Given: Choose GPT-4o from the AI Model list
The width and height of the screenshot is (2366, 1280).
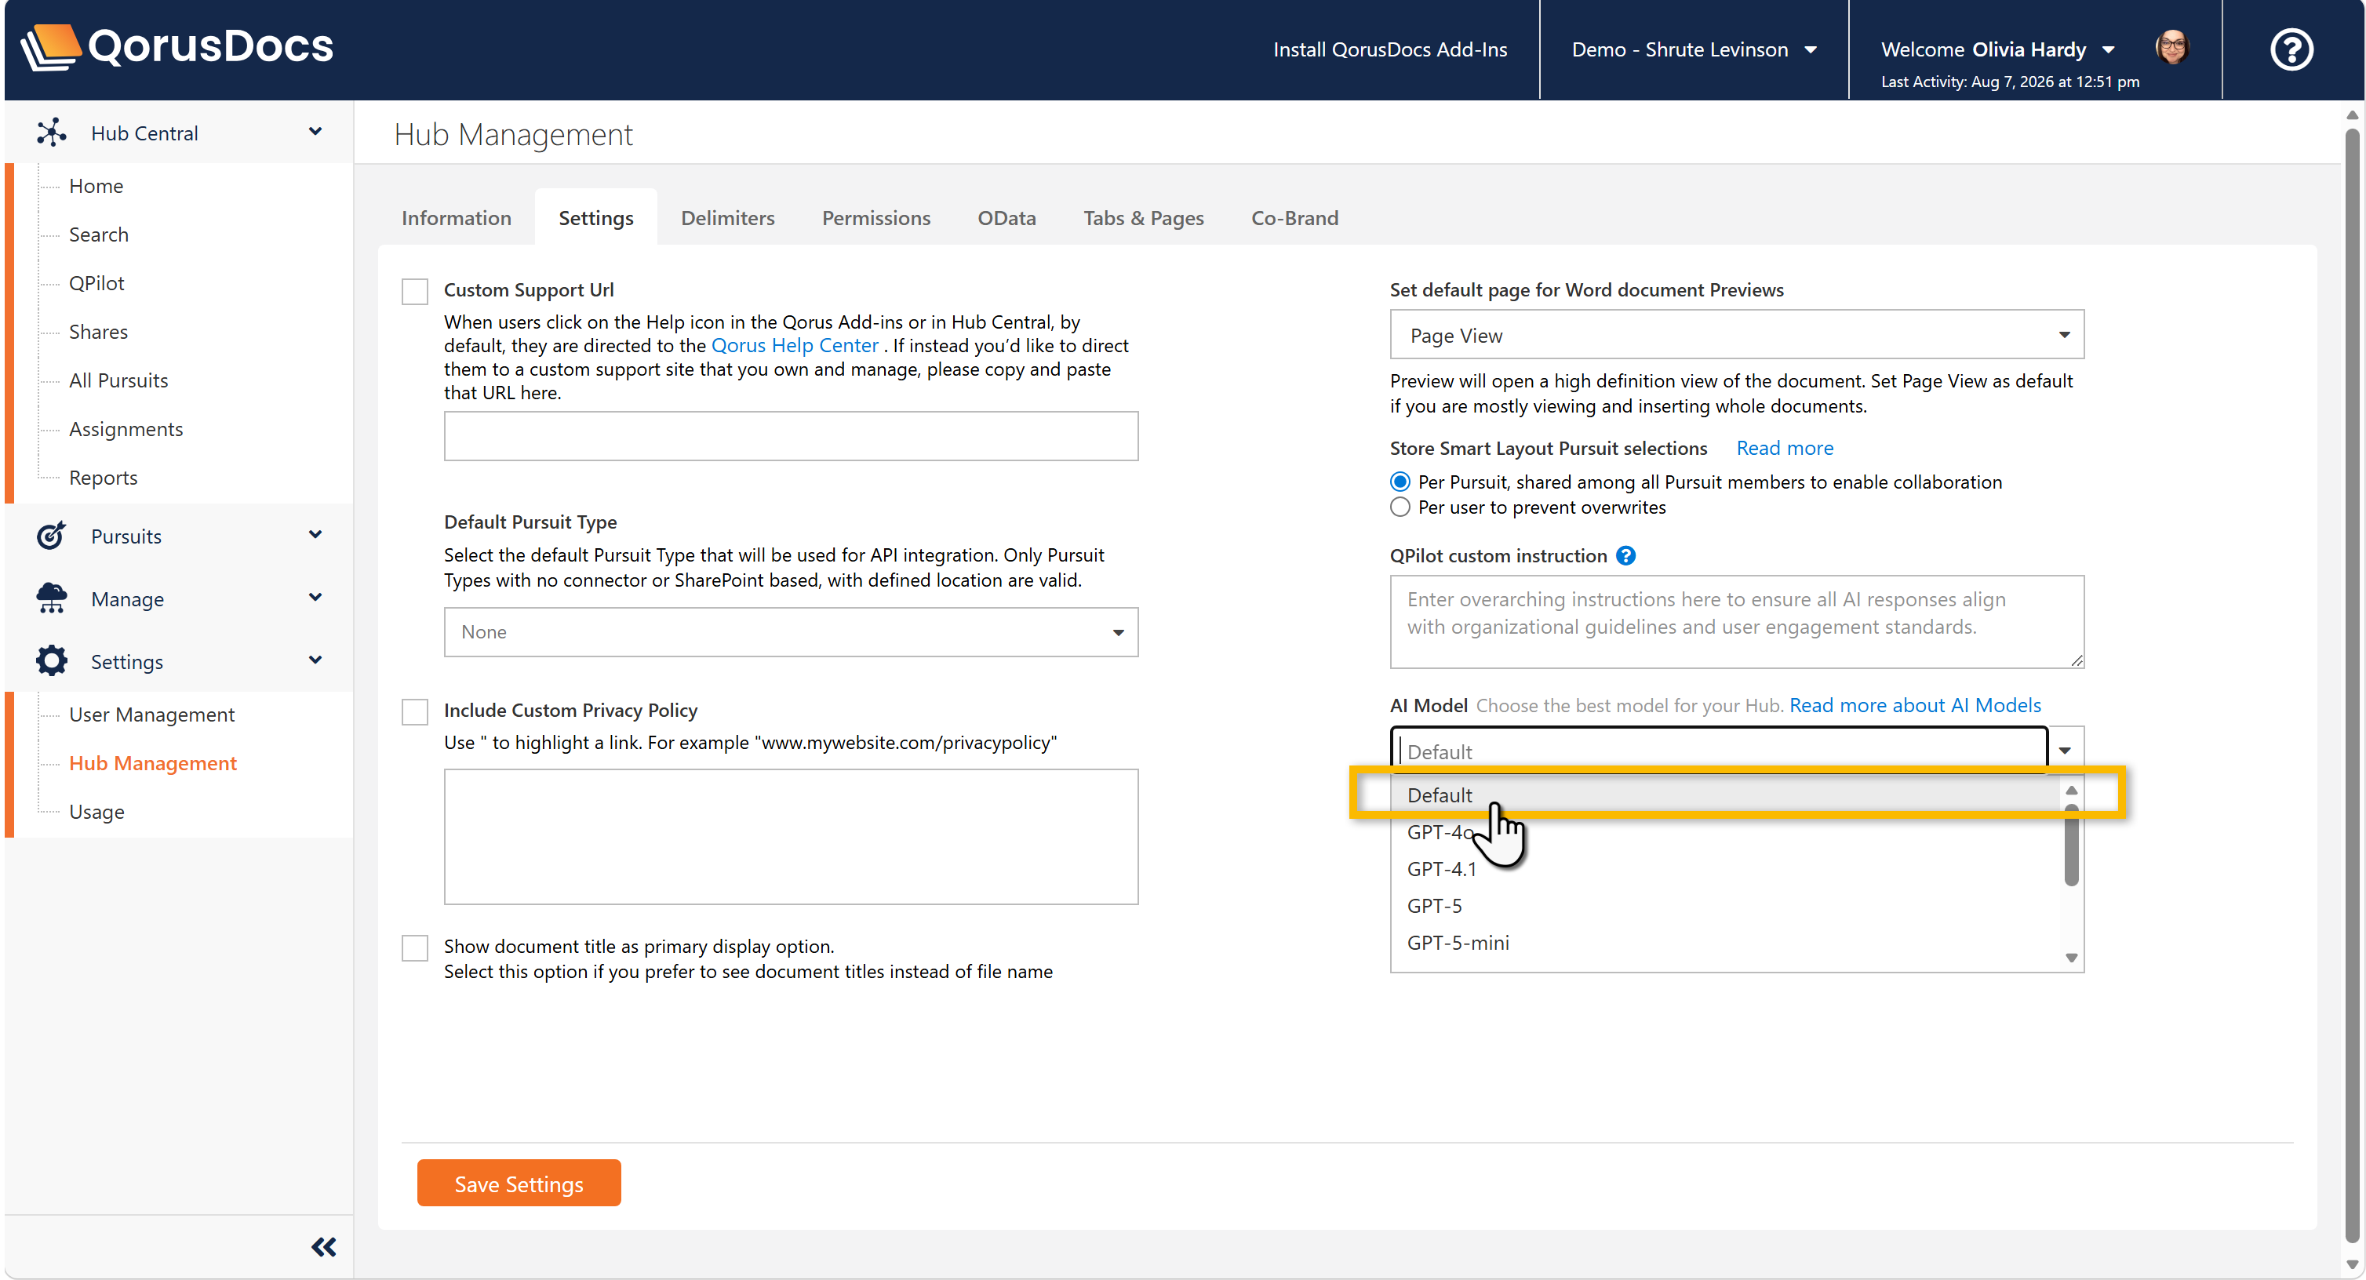Looking at the screenshot, I should 1727,832.
